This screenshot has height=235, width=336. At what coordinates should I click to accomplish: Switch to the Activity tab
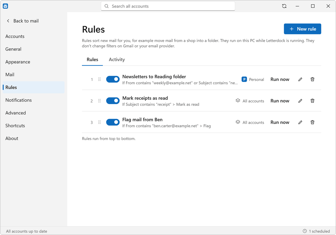click(x=117, y=59)
